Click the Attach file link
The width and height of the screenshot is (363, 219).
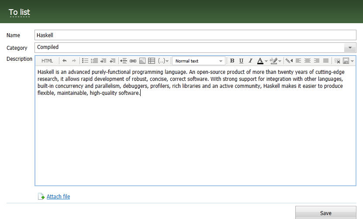pos(59,197)
